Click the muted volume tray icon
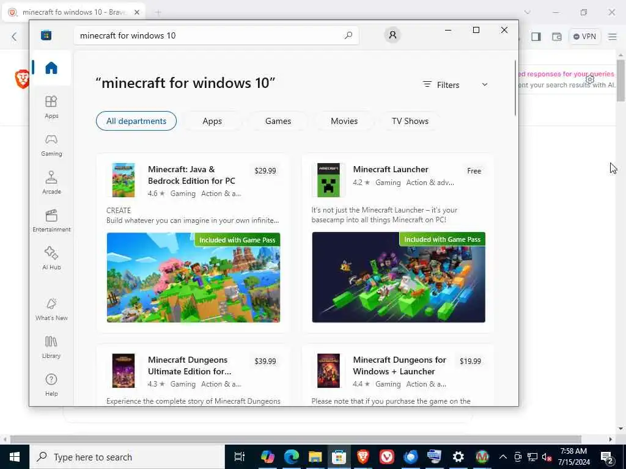Viewport: 626px width, 469px height. [547, 457]
